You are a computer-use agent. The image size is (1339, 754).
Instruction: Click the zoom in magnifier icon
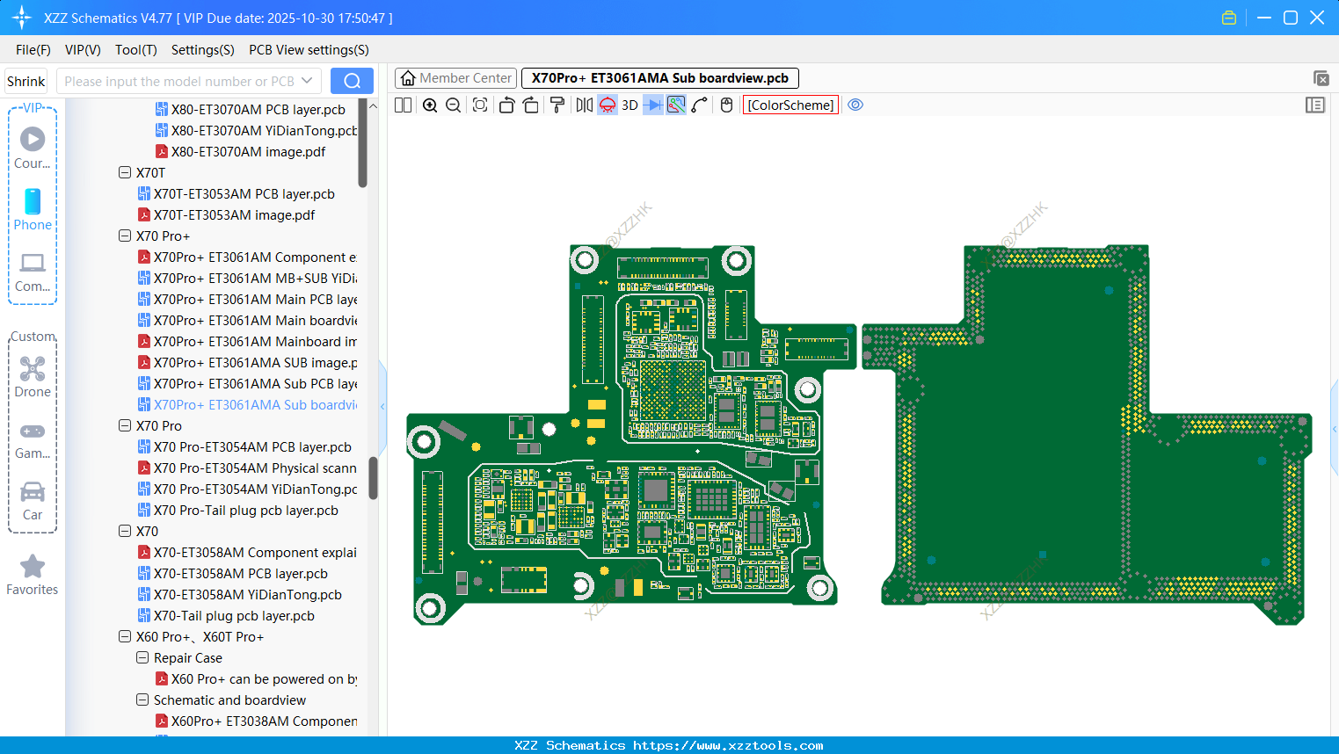[x=430, y=105]
